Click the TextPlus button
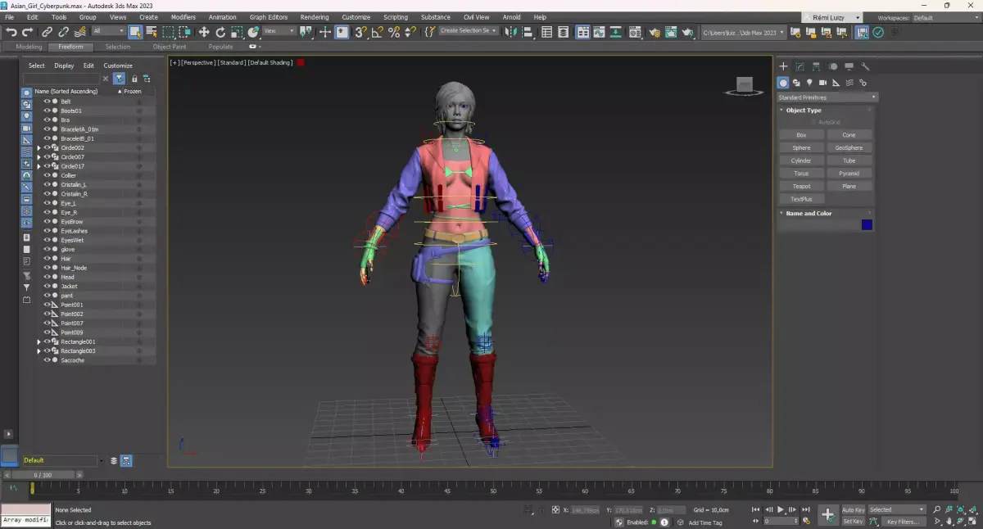983x529 pixels. pos(801,199)
